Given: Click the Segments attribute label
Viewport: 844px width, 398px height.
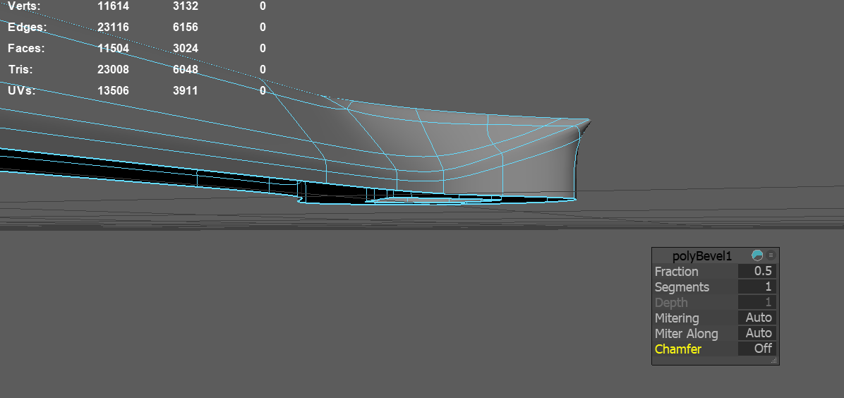Looking at the screenshot, I should [x=682, y=287].
